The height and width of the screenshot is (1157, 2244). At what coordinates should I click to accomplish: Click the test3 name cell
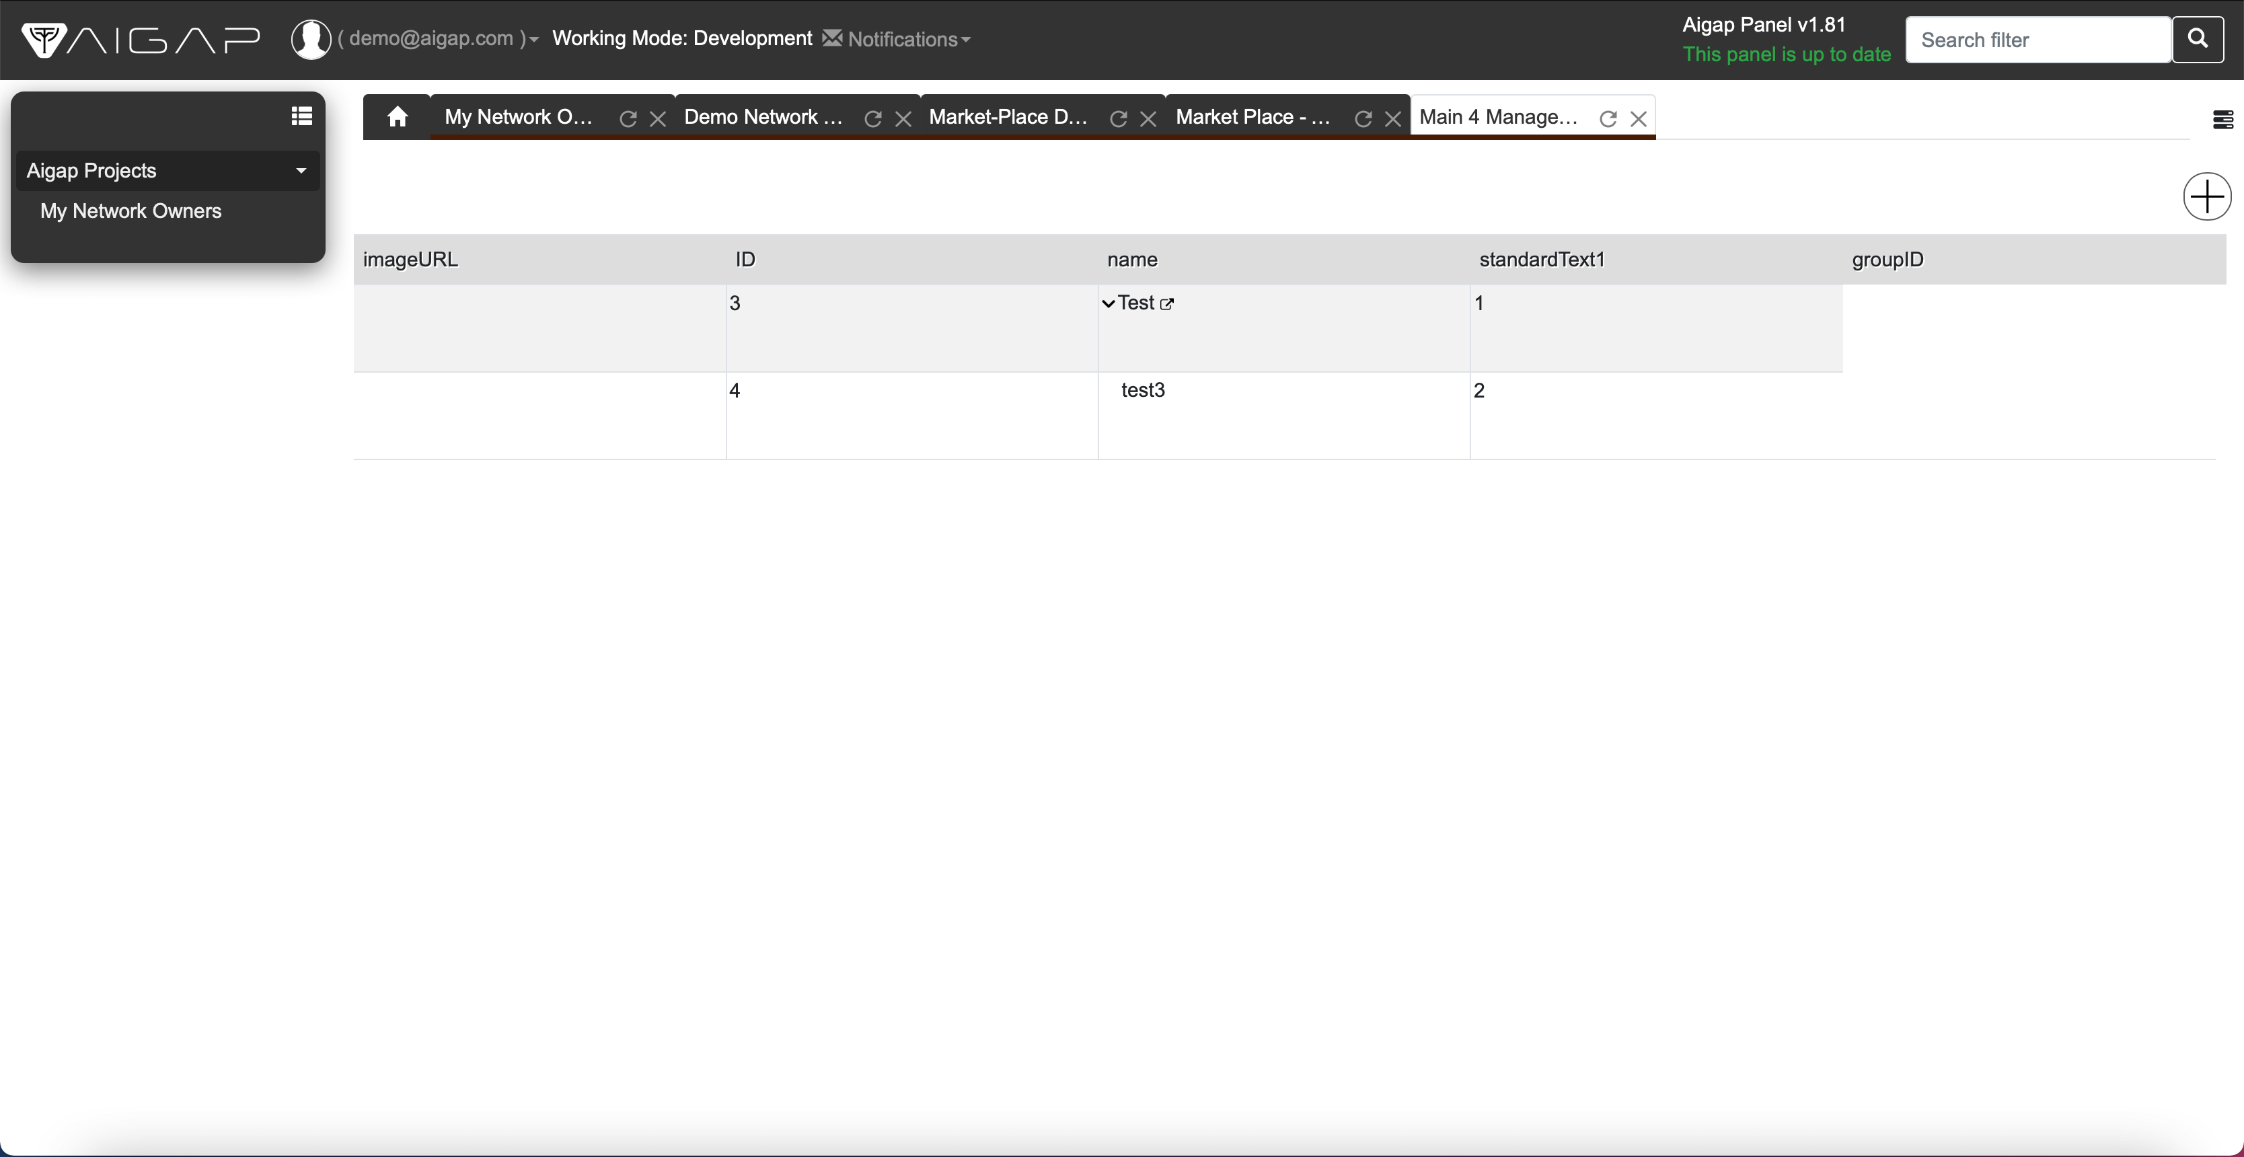click(1284, 416)
